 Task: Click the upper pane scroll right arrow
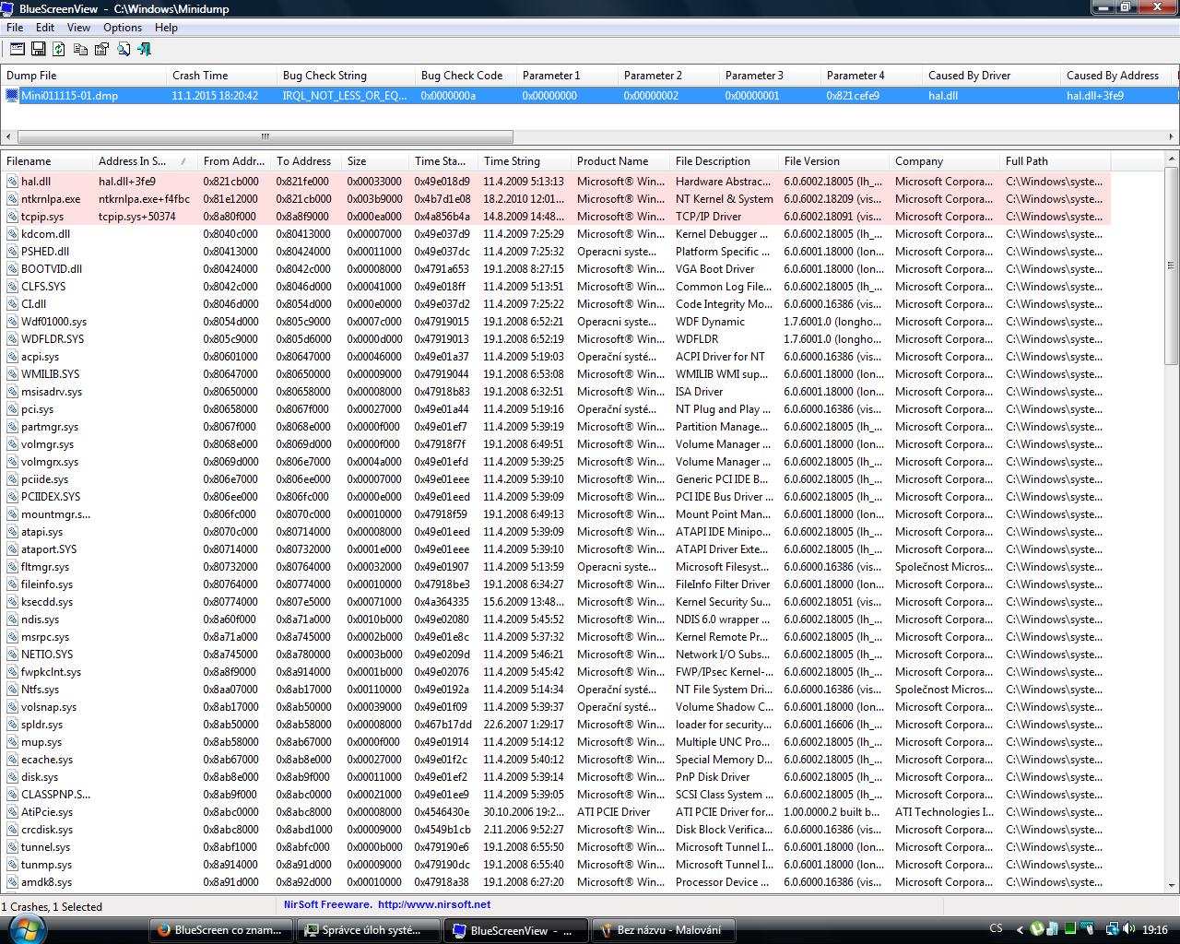[1172, 137]
